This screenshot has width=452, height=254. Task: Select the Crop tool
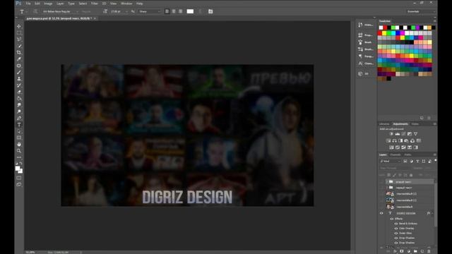coord(19,52)
